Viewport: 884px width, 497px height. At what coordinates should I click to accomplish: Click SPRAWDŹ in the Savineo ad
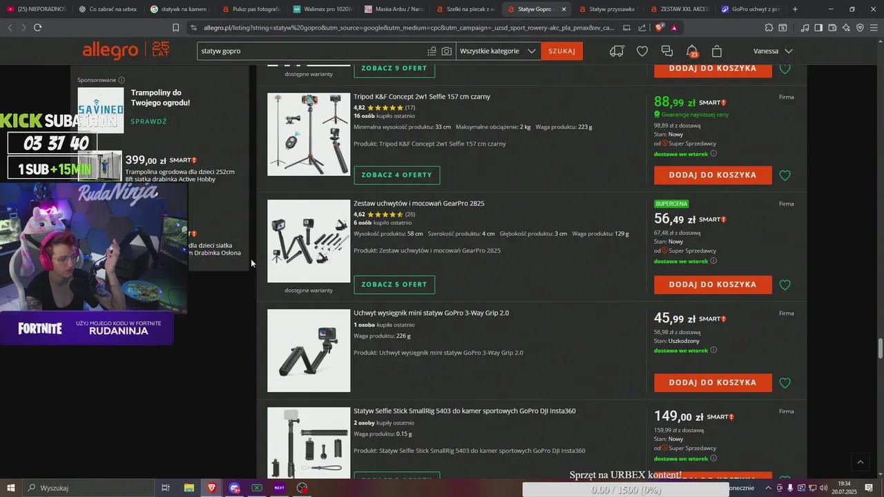point(148,121)
